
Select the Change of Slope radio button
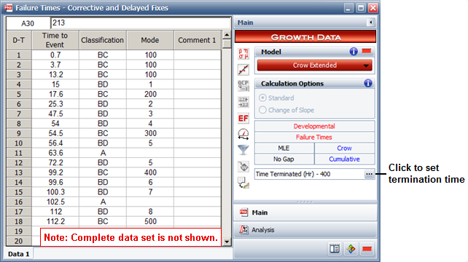click(262, 110)
